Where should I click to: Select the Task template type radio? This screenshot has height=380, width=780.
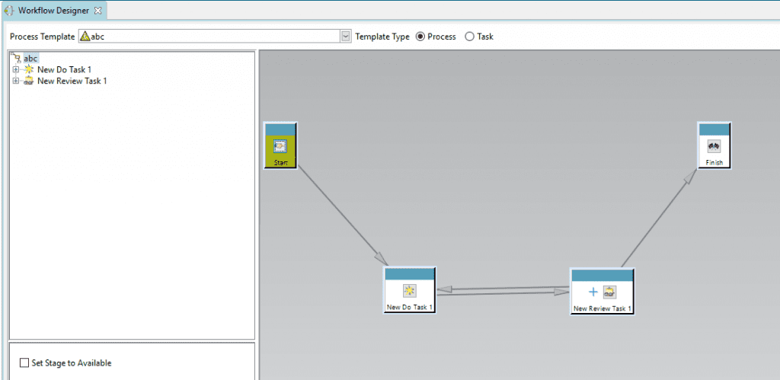pyautogui.click(x=469, y=37)
